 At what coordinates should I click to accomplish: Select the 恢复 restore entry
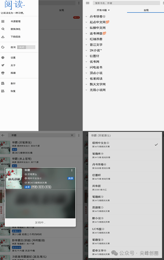pyautogui.click(x=13, y=91)
